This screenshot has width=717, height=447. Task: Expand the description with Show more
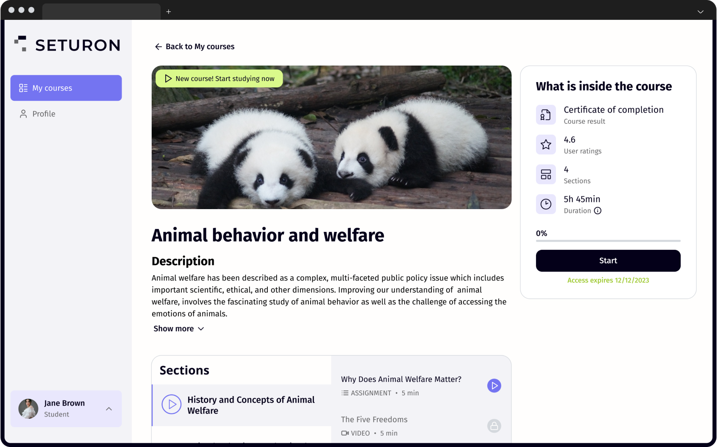[x=178, y=328]
